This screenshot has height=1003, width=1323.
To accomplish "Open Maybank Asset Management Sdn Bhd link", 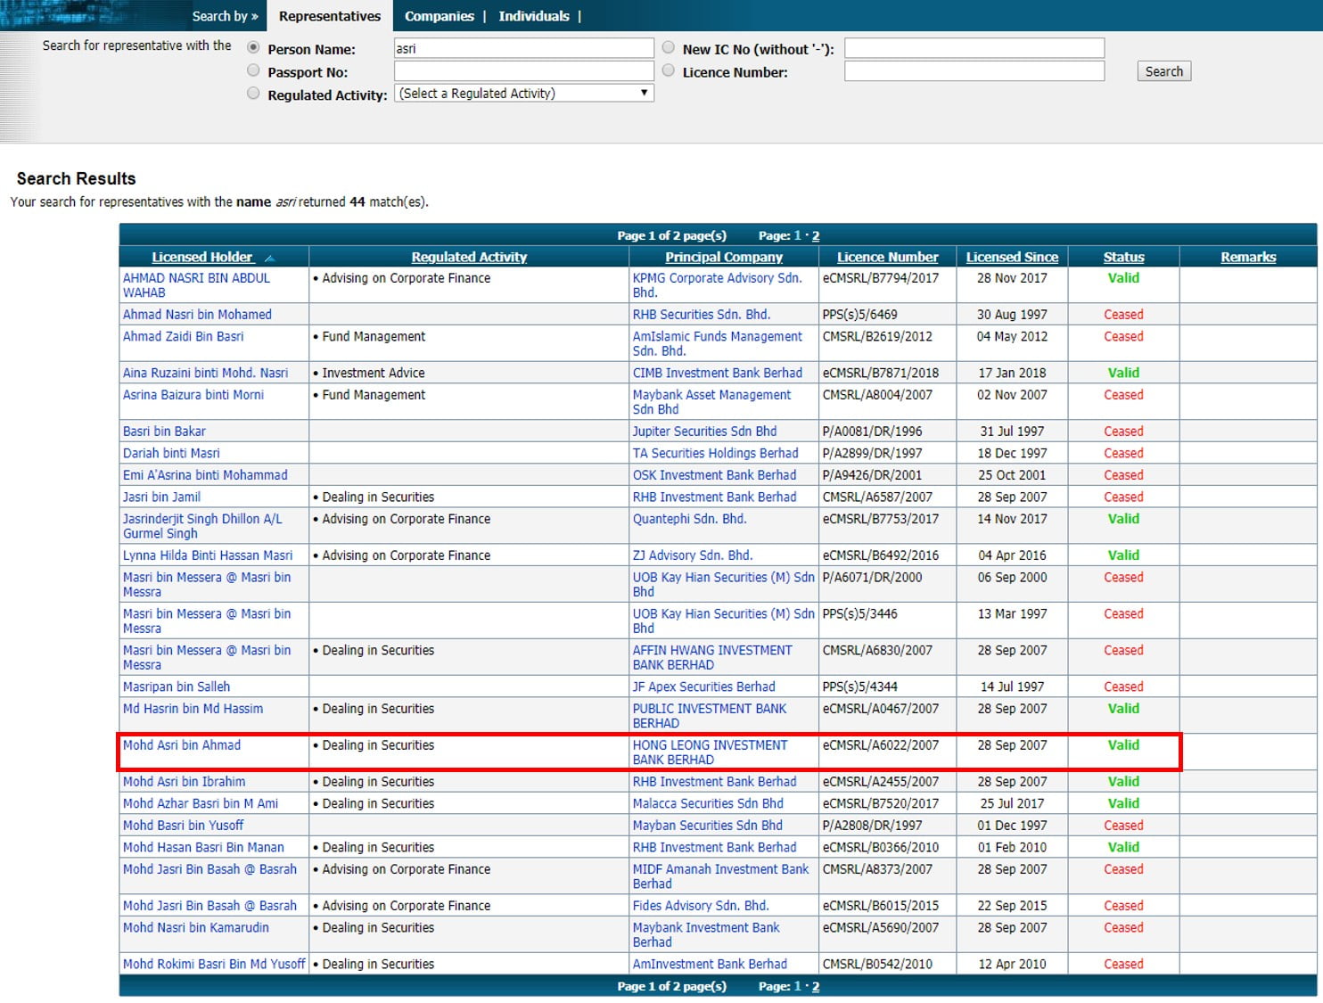I will click(x=712, y=402).
